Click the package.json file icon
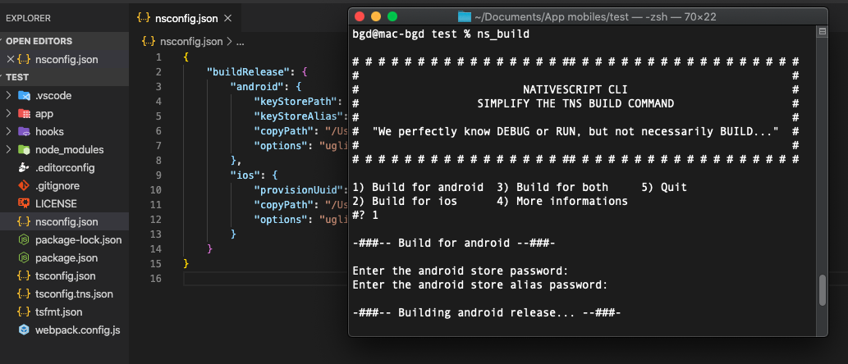Screen dimensions: 848x364 pyautogui.click(x=24, y=257)
